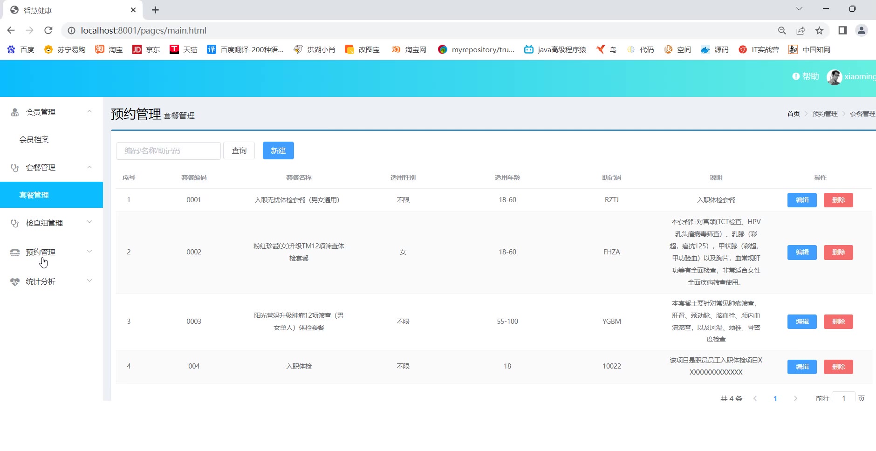Click the 首页 breadcrumb link
876x451 pixels.
click(793, 114)
